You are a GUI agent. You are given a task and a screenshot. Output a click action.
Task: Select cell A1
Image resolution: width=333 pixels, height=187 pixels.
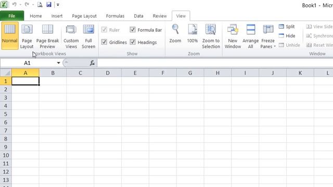coord(25,81)
